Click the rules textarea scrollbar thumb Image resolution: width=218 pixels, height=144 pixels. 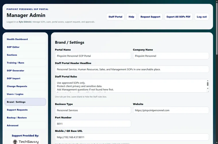(208, 84)
